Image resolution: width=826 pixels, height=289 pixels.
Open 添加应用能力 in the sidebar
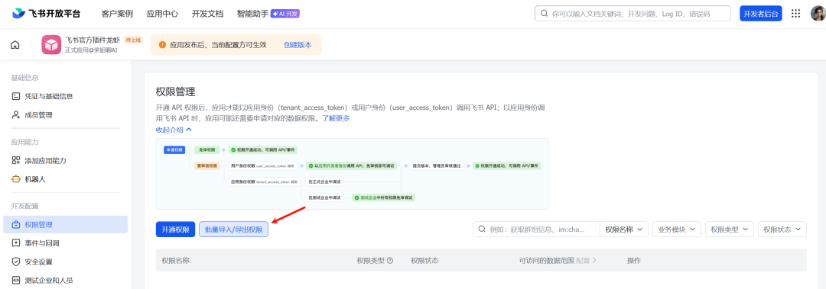pos(65,160)
